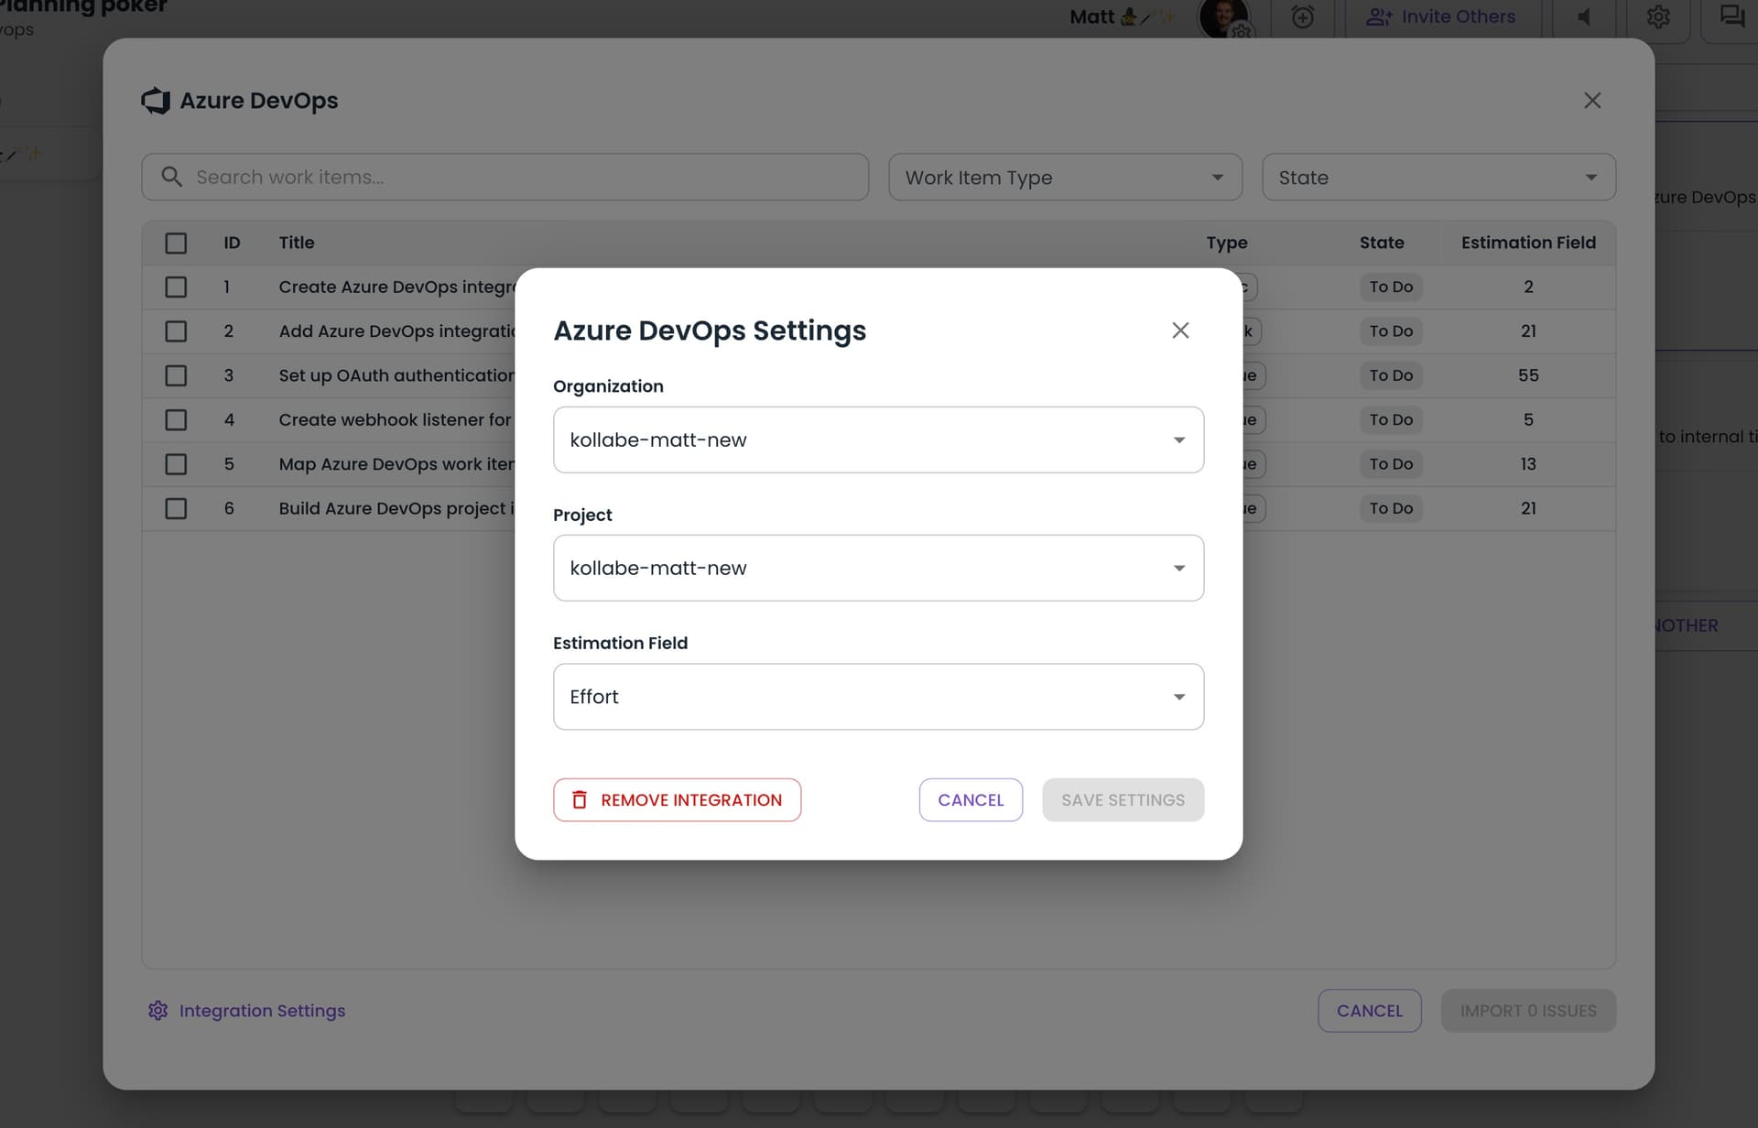Viewport: 1758px width, 1128px height.
Task: Expand the Estimation Field dropdown showing Effort
Action: coord(877,697)
